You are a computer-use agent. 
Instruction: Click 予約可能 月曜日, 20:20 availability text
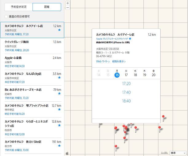[x=17, y=50]
